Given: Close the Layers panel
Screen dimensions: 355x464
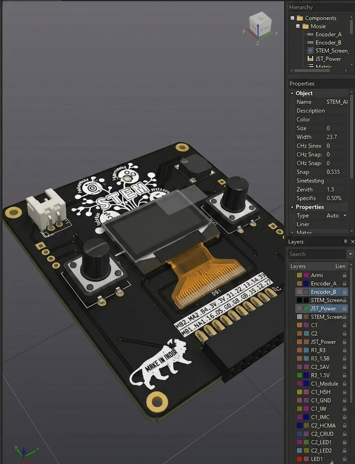Looking at the screenshot, I should [x=352, y=242].
